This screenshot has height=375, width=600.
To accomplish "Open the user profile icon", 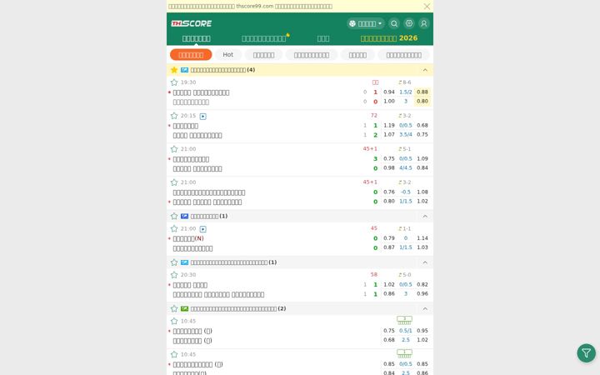I will [x=423, y=23].
